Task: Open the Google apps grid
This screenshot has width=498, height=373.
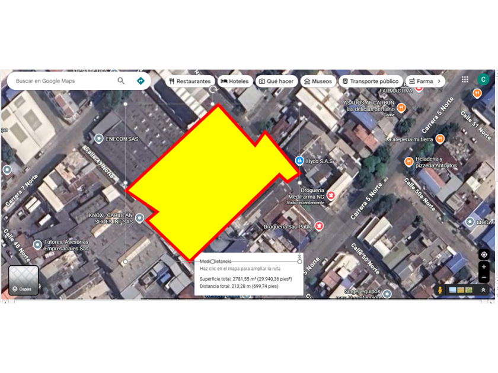Action: pyautogui.click(x=465, y=79)
